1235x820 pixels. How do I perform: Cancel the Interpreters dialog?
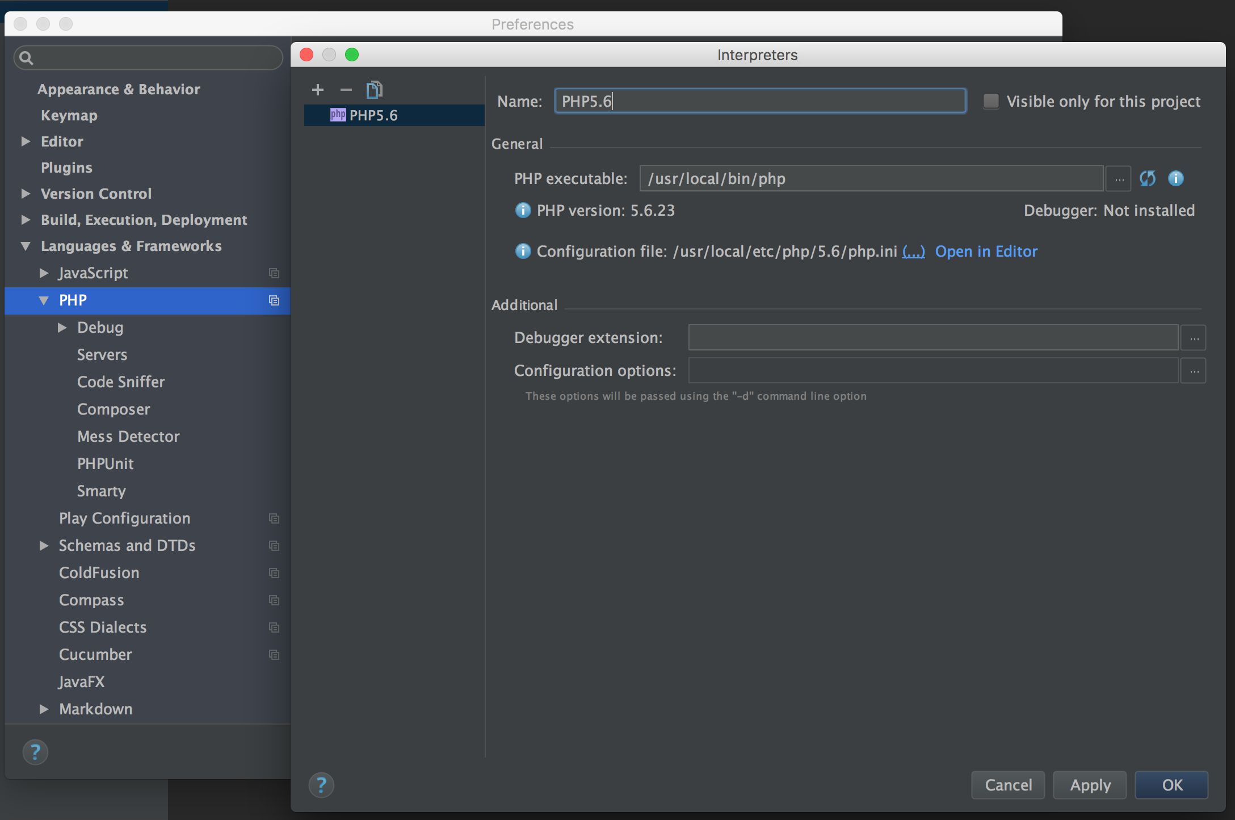click(1007, 785)
